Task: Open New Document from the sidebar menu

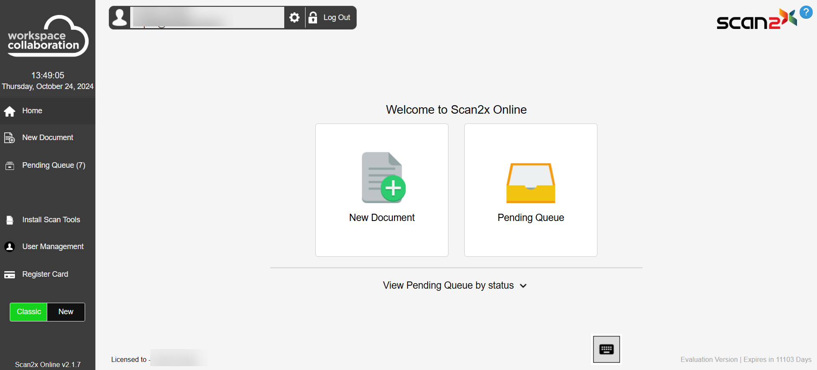Action: (x=48, y=138)
